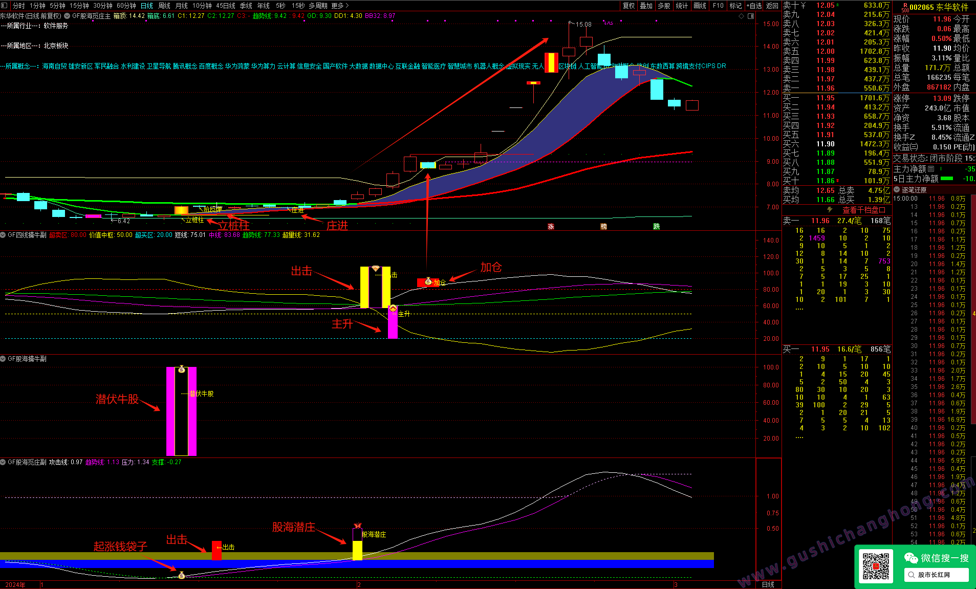The width and height of the screenshot is (976, 589).
Task: Switch to the 30分钟 period tab
Action: [103, 6]
